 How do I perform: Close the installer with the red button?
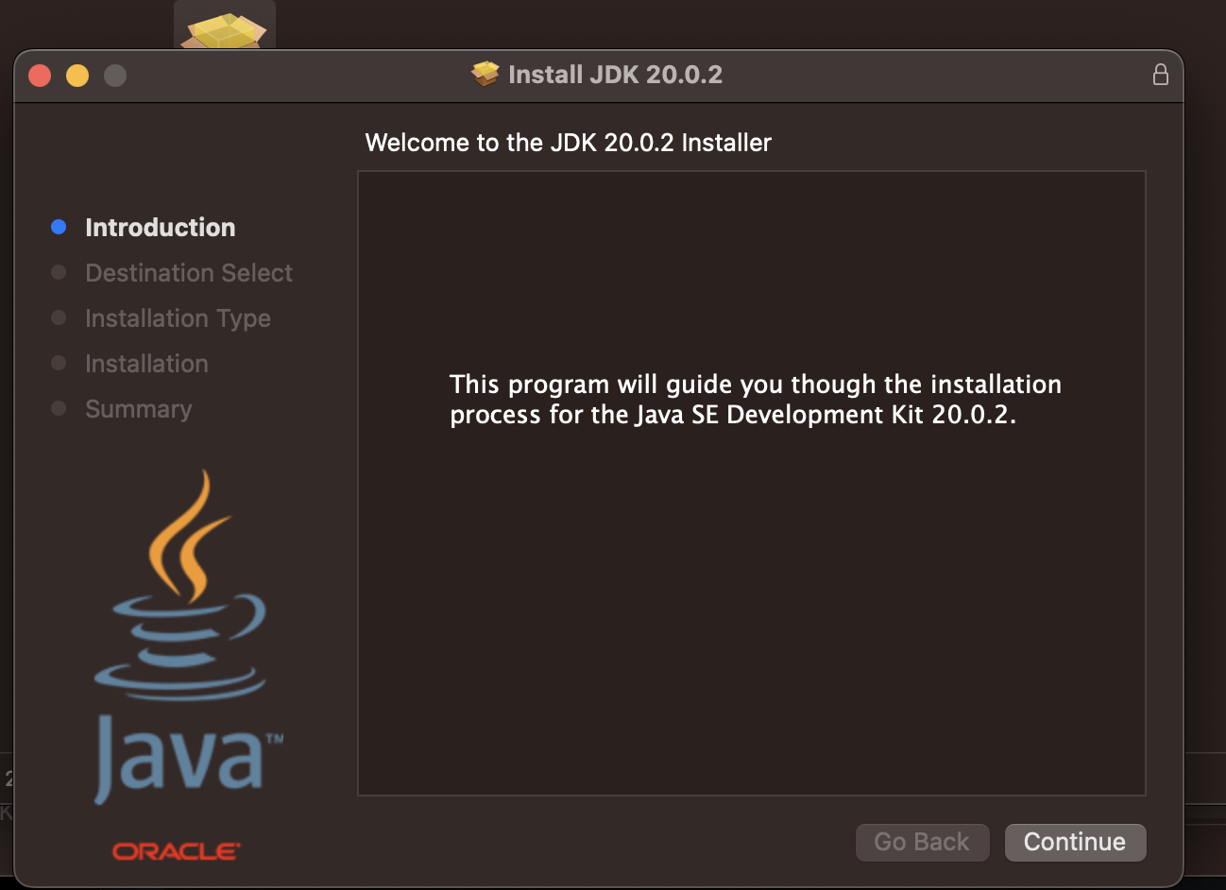coord(40,76)
